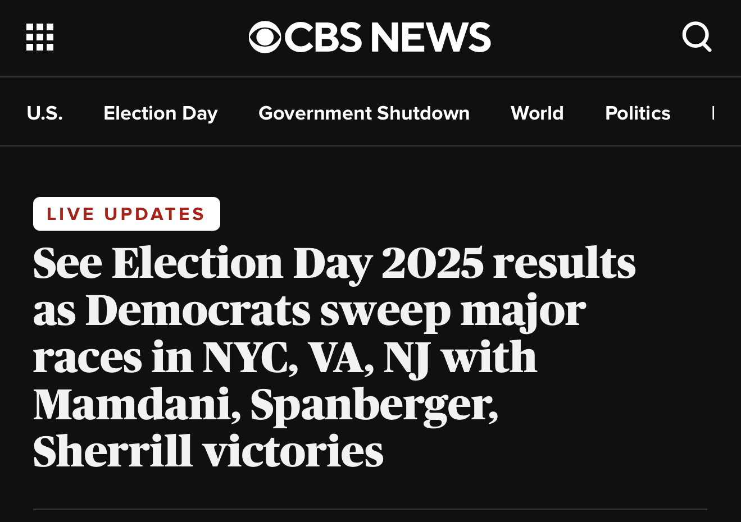Go to the Election Day section
The width and height of the screenshot is (741, 522).
tap(160, 113)
